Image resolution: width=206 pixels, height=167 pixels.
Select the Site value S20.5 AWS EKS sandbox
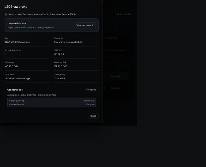(17, 42)
